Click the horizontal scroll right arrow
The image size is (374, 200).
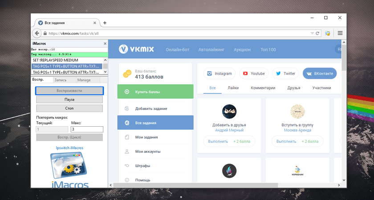[339, 185]
